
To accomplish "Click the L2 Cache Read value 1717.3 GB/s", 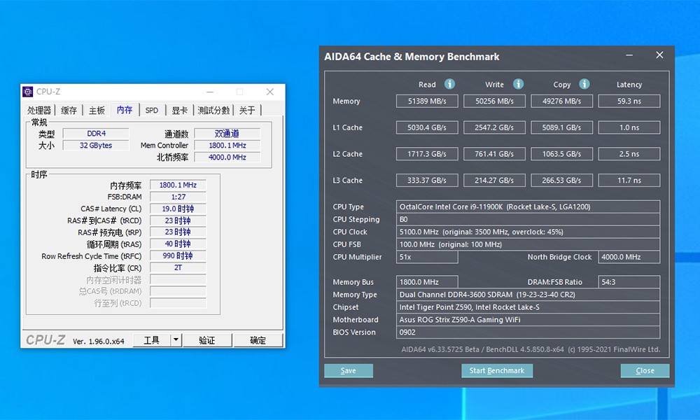I will 427,154.
